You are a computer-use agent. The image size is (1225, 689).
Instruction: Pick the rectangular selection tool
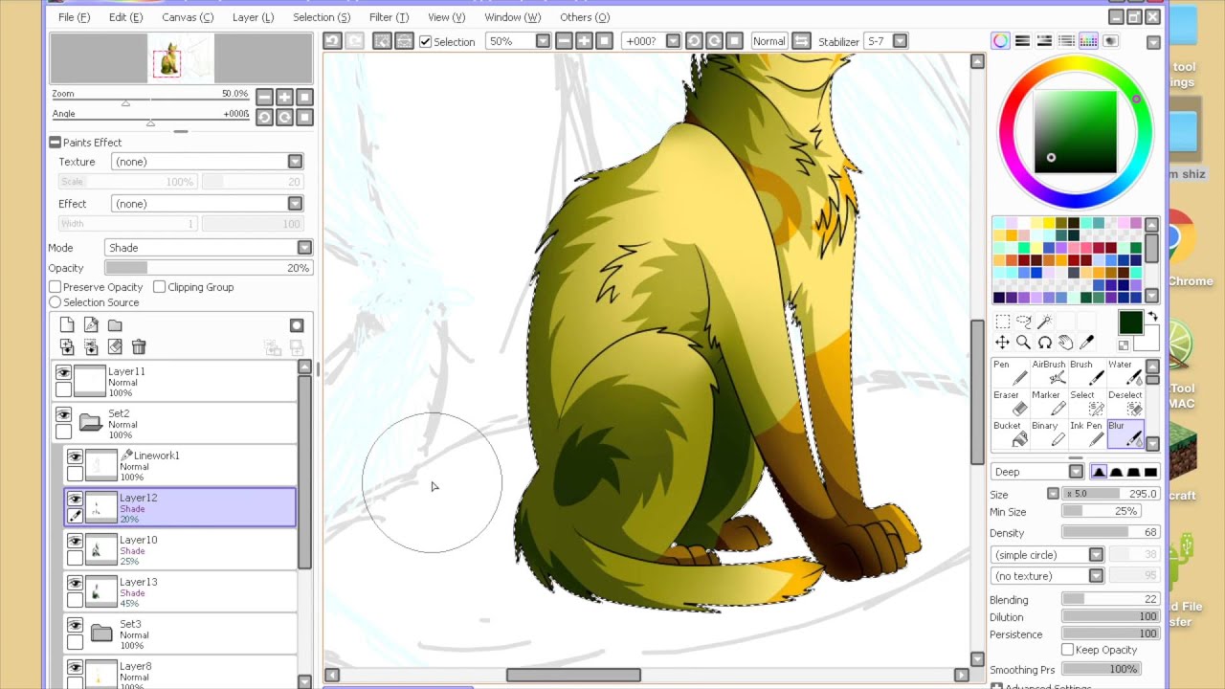(x=1002, y=322)
